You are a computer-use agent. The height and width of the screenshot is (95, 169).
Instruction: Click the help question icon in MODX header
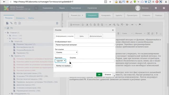(x=164, y=8)
